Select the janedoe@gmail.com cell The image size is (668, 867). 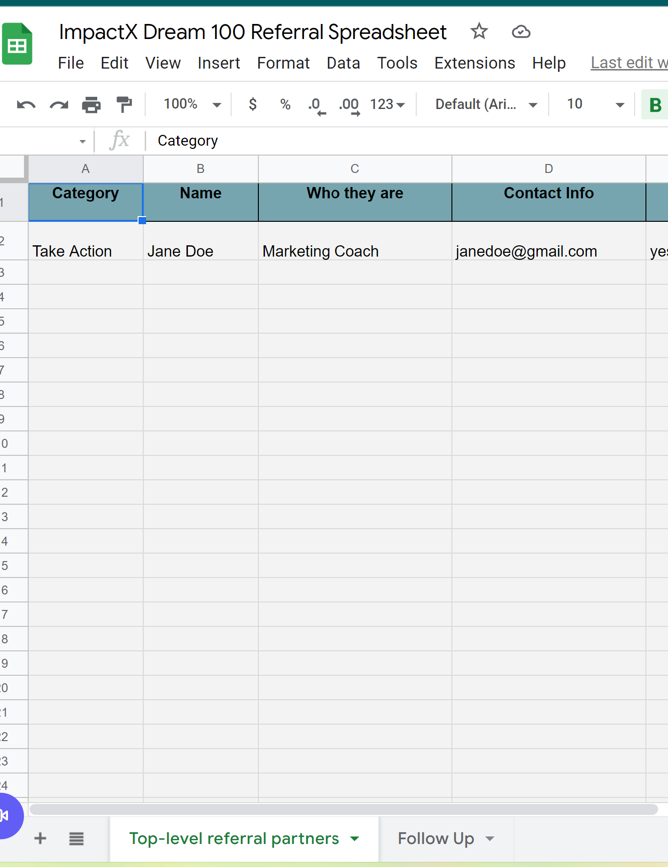(549, 241)
